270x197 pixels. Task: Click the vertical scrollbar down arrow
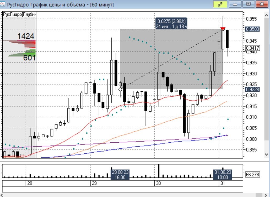pyautogui.click(x=266, y=154)
